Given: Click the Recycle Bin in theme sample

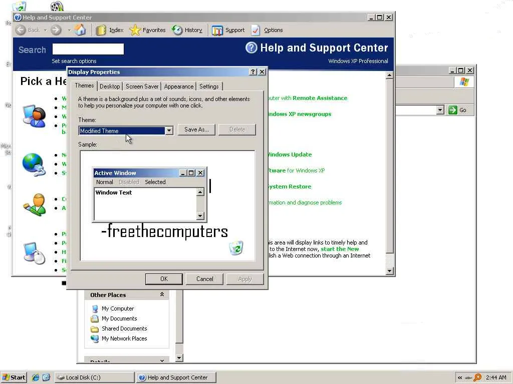Looking at the screenshot, I should [236, 248].
